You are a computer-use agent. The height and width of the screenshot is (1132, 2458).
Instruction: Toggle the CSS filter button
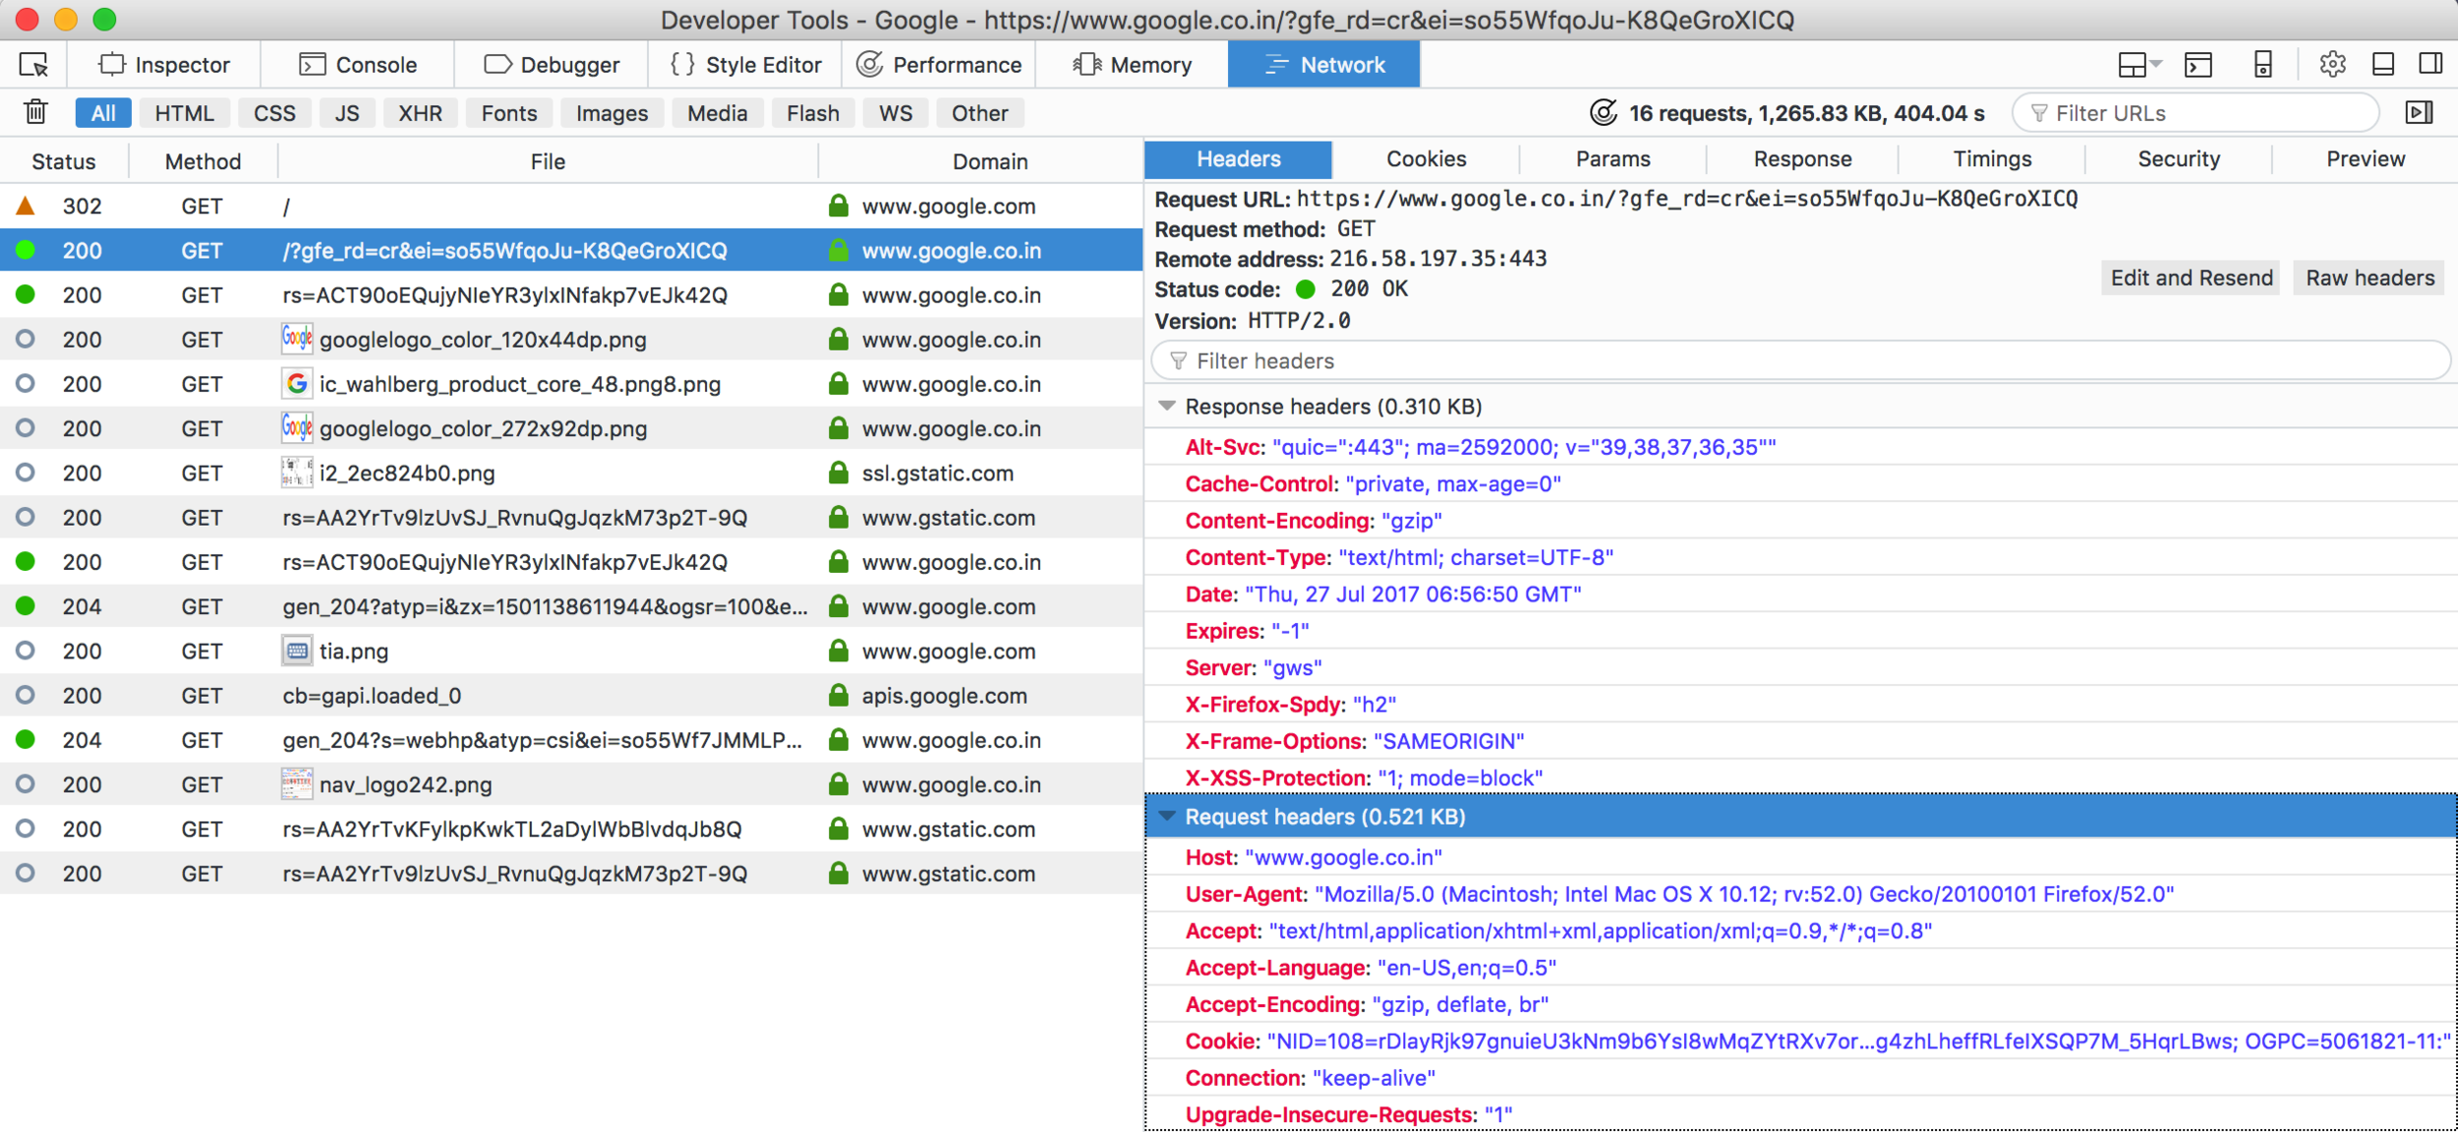(x=274, y=113)
